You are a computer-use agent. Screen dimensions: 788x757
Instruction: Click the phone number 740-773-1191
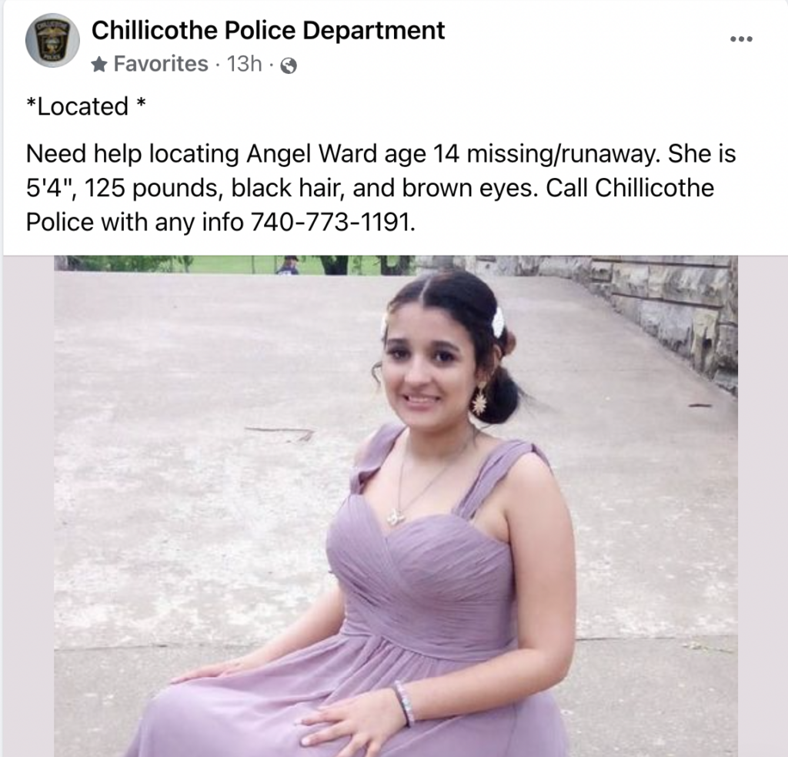(x=332, y=222)
